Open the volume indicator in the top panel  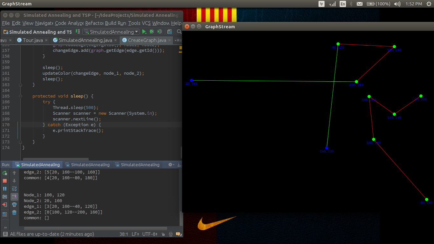tap(397, 4)
